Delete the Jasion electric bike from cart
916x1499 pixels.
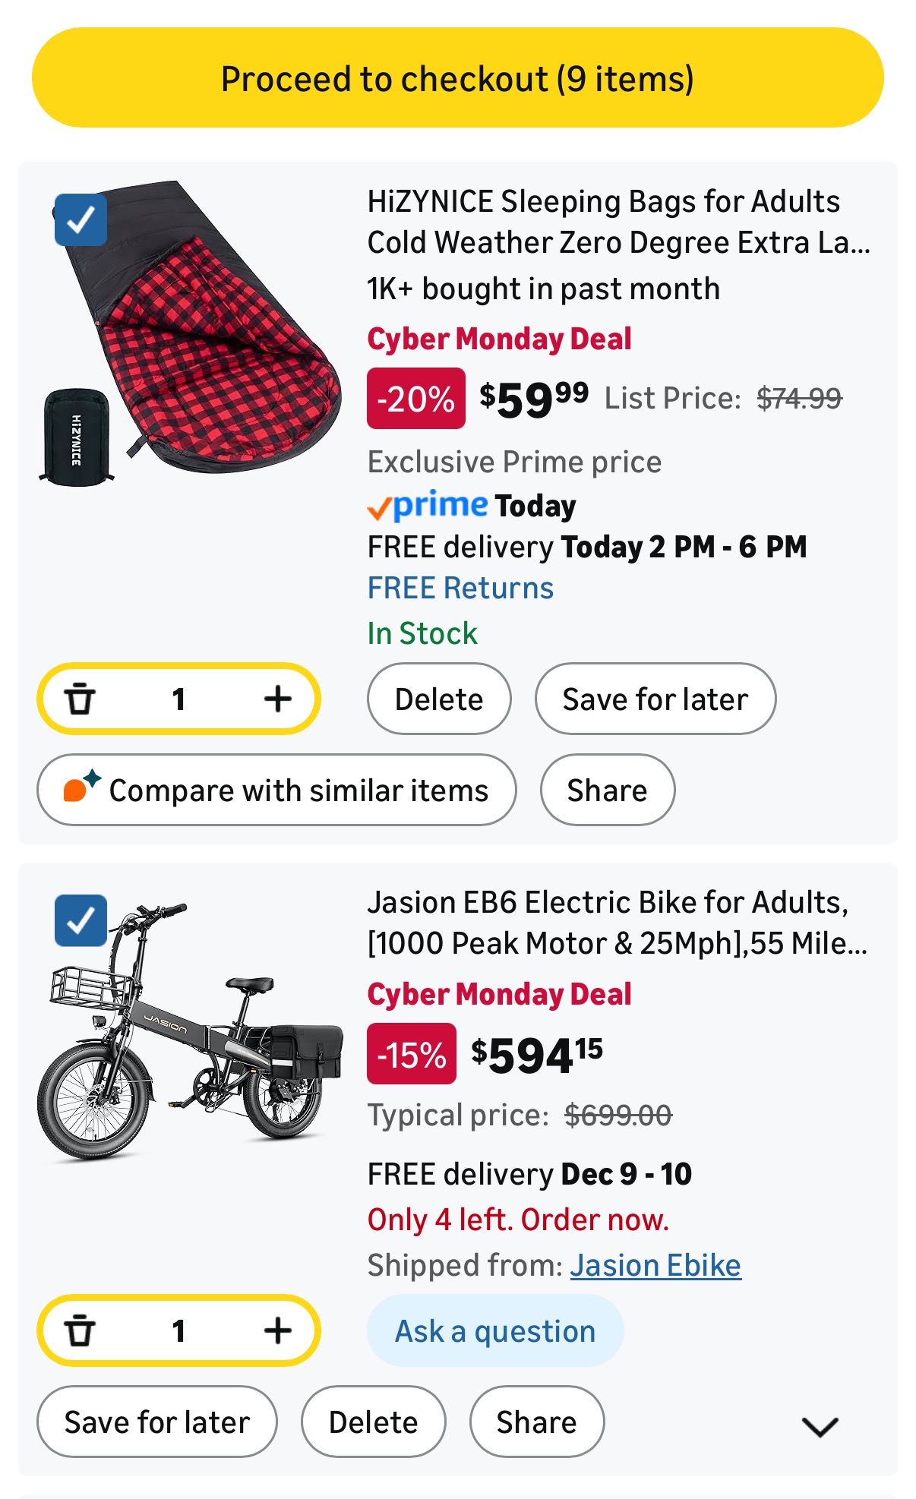[374, 1422]
